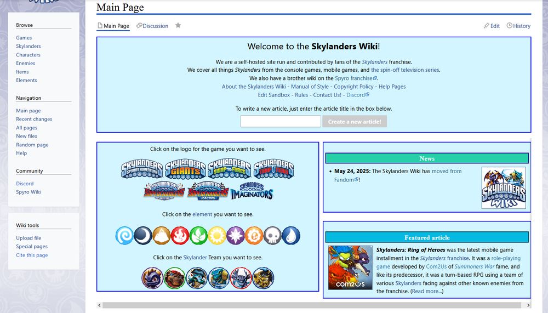Select the Dark element crescent moon icon
548x313 pixels.
coord(143,235)
